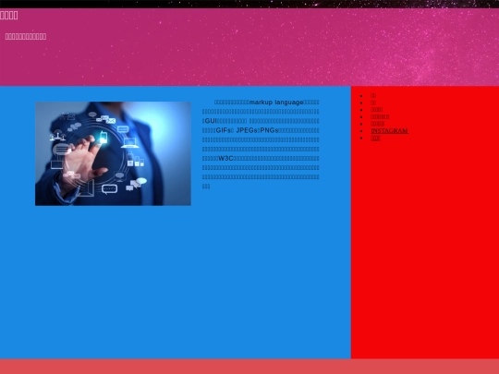
Task: Click the word "GUI" in the paragraph
Action: coord(211,121)
